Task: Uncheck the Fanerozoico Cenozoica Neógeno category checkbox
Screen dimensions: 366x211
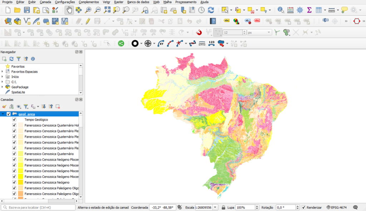Action: tap(14, 182)
